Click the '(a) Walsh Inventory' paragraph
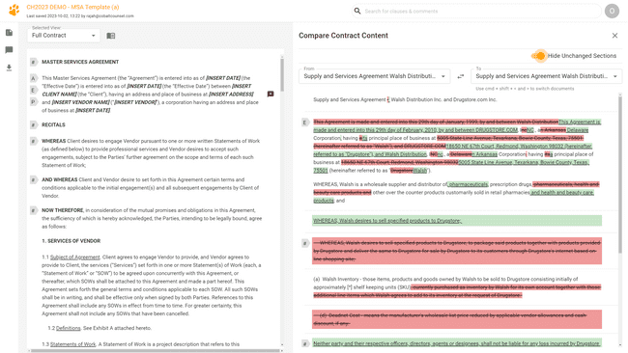 457,287
